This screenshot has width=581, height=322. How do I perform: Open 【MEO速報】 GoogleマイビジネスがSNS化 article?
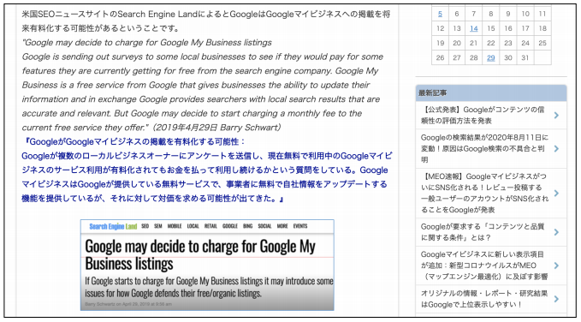[x=484, y=193]
